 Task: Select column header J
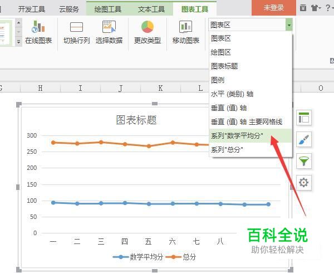(120, 88)
